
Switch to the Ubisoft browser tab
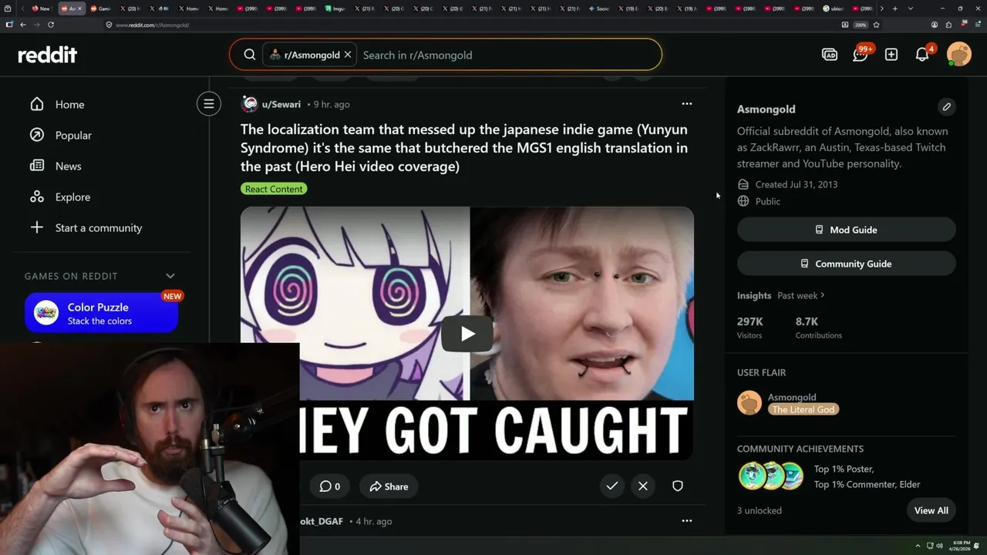click(x=832, y=8)
